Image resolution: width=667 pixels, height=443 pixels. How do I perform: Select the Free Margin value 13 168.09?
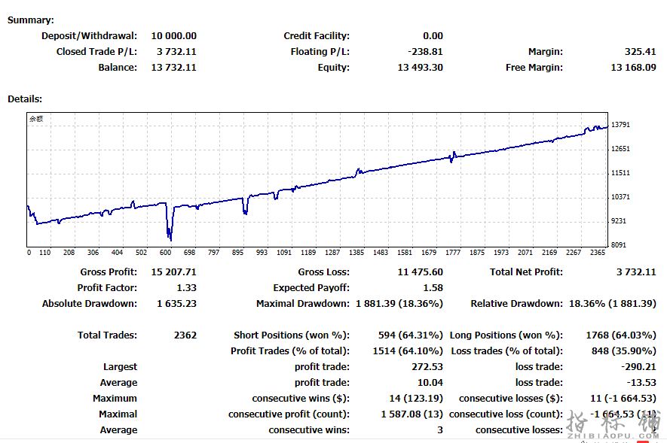(633, 67)
